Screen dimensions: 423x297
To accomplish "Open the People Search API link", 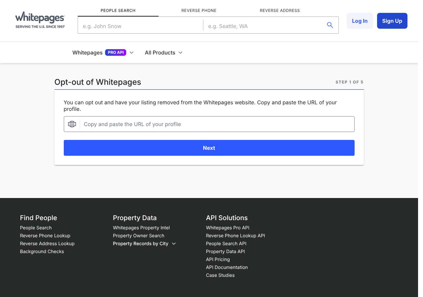I will coord(226,244).
